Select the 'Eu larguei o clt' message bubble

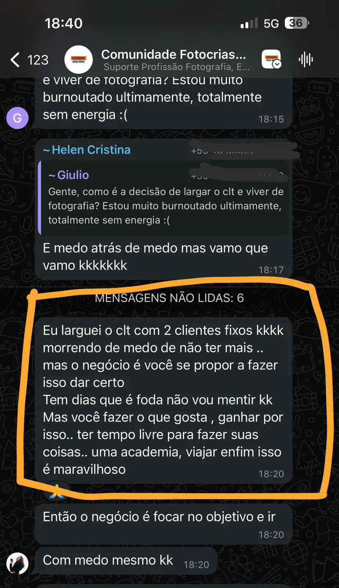163,401
